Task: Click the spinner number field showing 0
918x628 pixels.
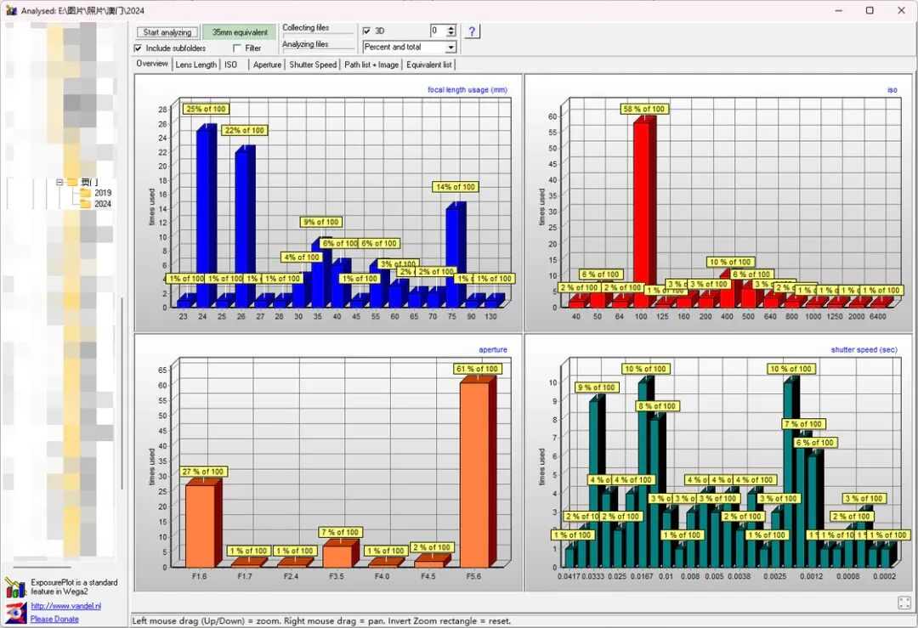Action: pos(438,31)
